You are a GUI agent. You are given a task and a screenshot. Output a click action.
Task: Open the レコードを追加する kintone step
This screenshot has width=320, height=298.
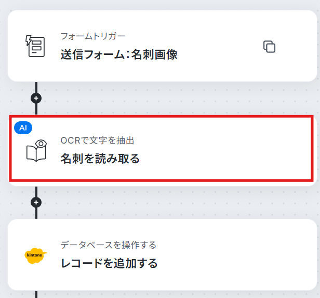pos(162,254)
